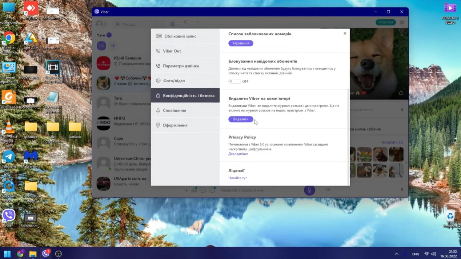Expand the profile avatar dropdown arrow
This screenshot has width=461, height=259.
click(105, 24)
